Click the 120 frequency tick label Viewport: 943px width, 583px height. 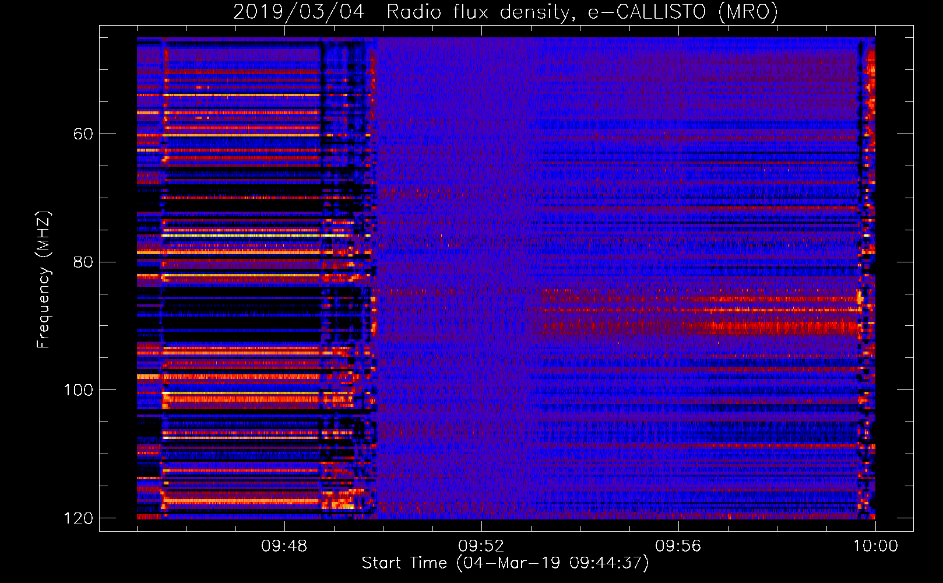point(78,518)
